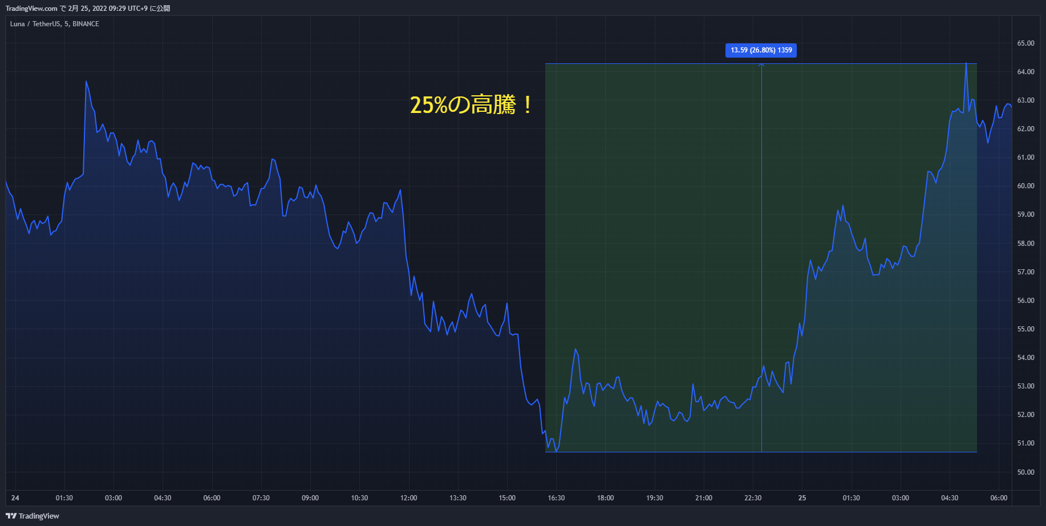1046x526 pixels.
Task: Click the 50.00 price axis label
Action: (1025, 472)
